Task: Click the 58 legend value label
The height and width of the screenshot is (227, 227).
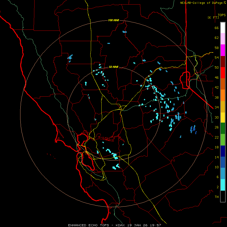Action: click(217, 48)
